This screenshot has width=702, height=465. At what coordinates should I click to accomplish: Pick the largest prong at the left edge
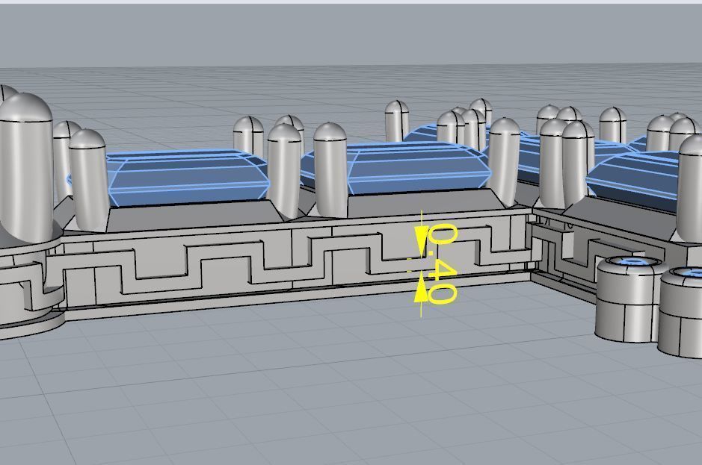[x=26, y=168]
